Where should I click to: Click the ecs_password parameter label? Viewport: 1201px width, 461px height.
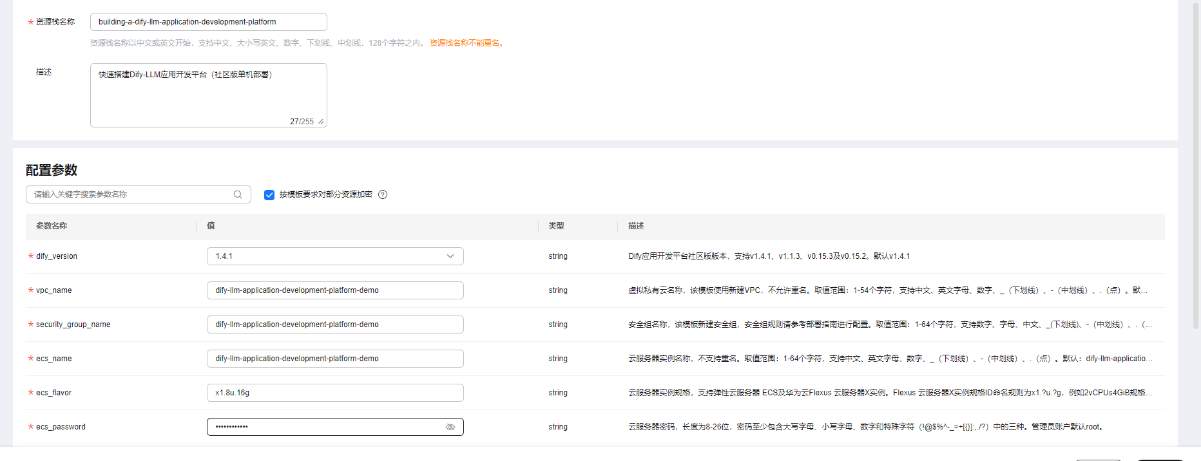point(61,427)
